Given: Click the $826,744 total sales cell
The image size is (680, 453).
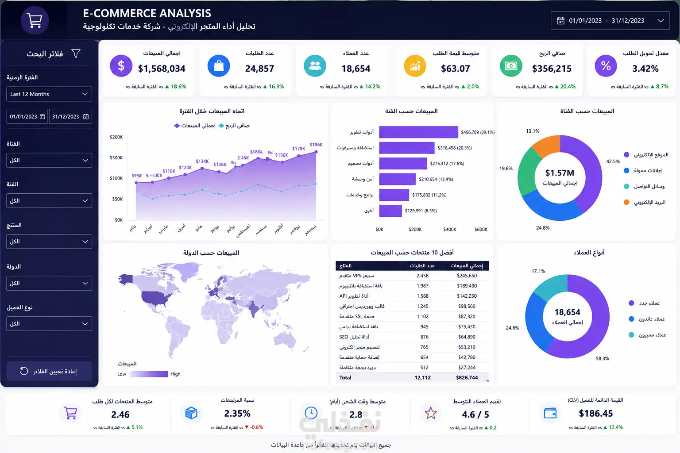Looking at the screenshot, I should 467,378.
